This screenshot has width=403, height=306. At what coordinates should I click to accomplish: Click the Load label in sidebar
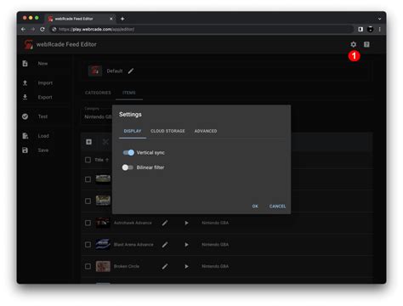pos(43,136)
